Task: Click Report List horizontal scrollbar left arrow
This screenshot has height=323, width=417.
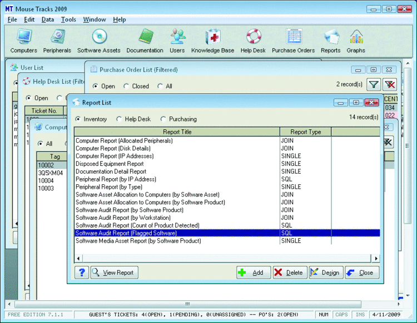Action: [x=78, y=258]
